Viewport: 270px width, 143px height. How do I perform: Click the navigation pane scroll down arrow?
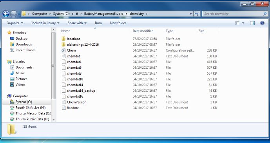click(53, 120)
